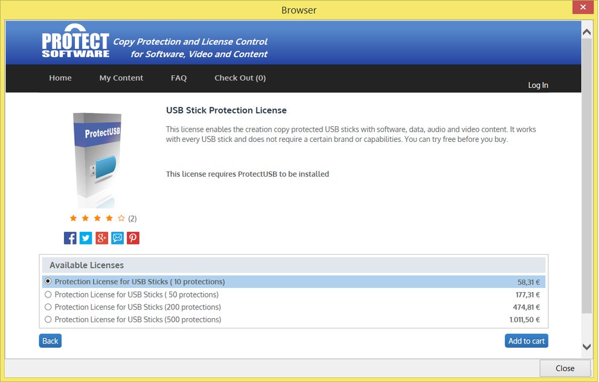The image size is (599, 382).
Task: Open the Home menu item
Action: pyautogui.click(x=60, y=78)
